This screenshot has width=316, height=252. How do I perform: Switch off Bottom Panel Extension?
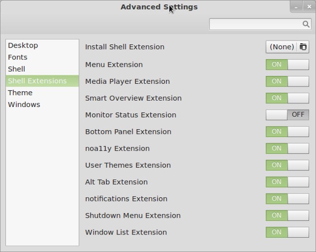tap(287, 132)
